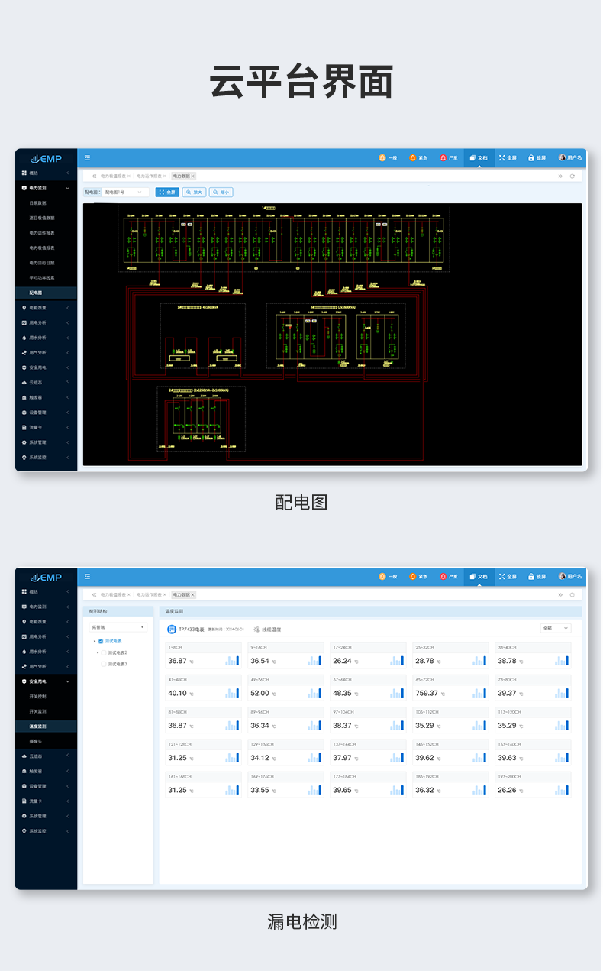This screenshot has width=603, height=971.
Task: Click blue 全屏 button above diagram
Action: (167, 193)
